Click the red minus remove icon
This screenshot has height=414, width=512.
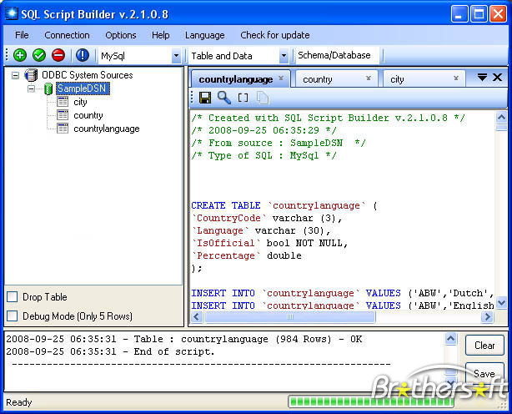(58, 55)
